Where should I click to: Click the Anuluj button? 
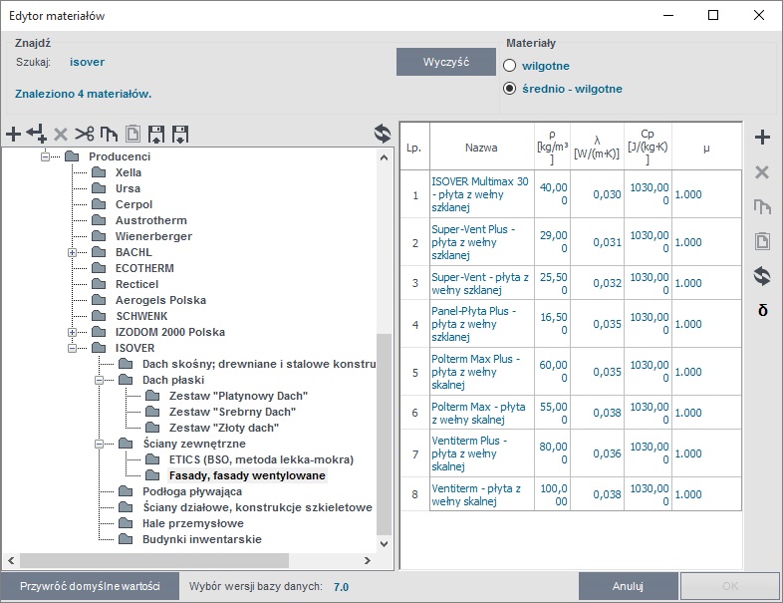(628, 586)
